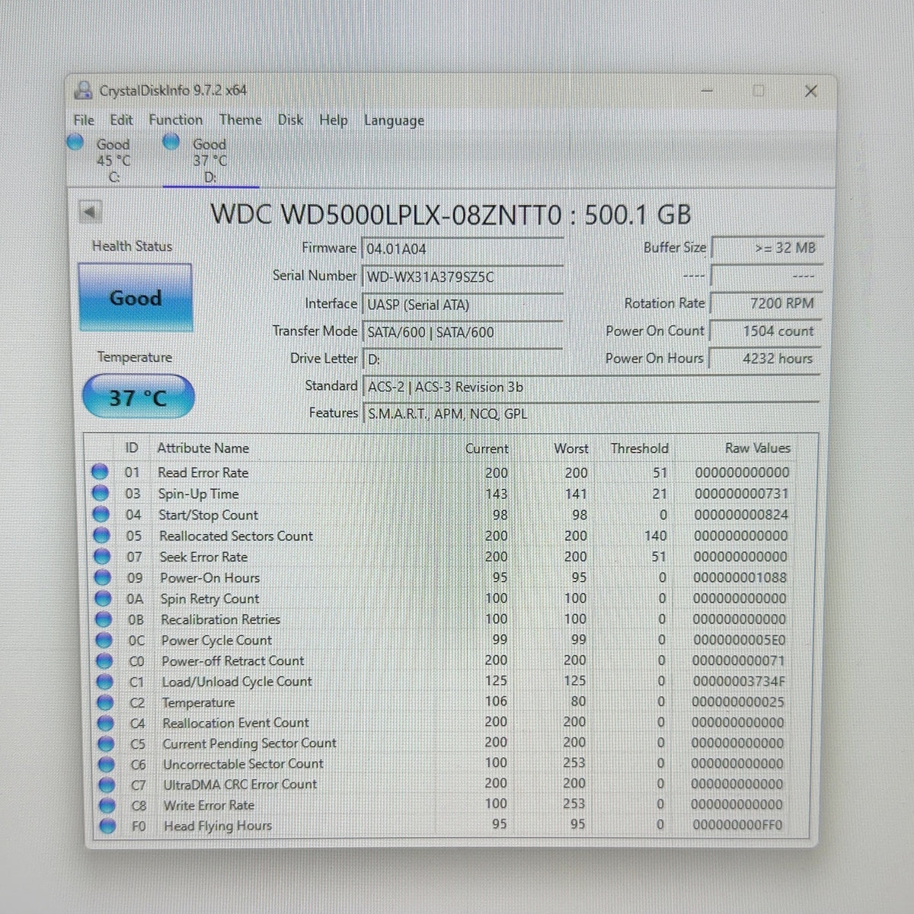Click the Power On Count field 1504 count
The image size is (914, 914).
(766, 331)
